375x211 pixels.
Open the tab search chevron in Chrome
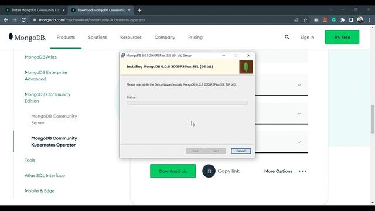330,9
